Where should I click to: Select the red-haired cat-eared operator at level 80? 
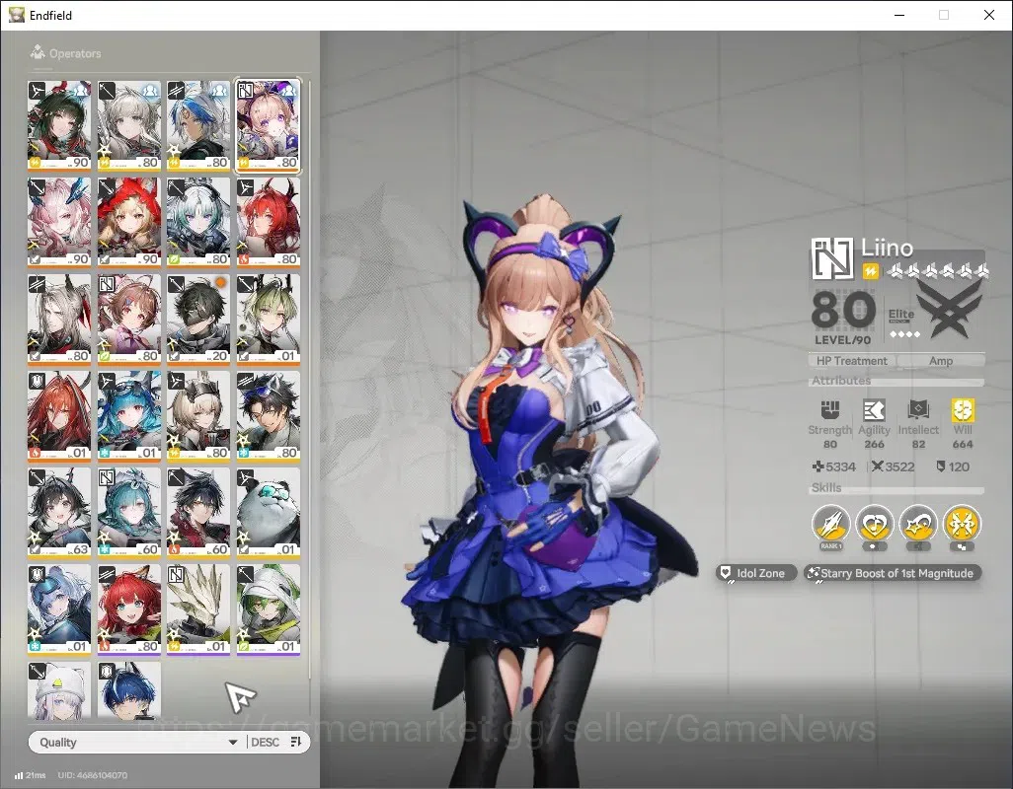(x=129, y=610)
